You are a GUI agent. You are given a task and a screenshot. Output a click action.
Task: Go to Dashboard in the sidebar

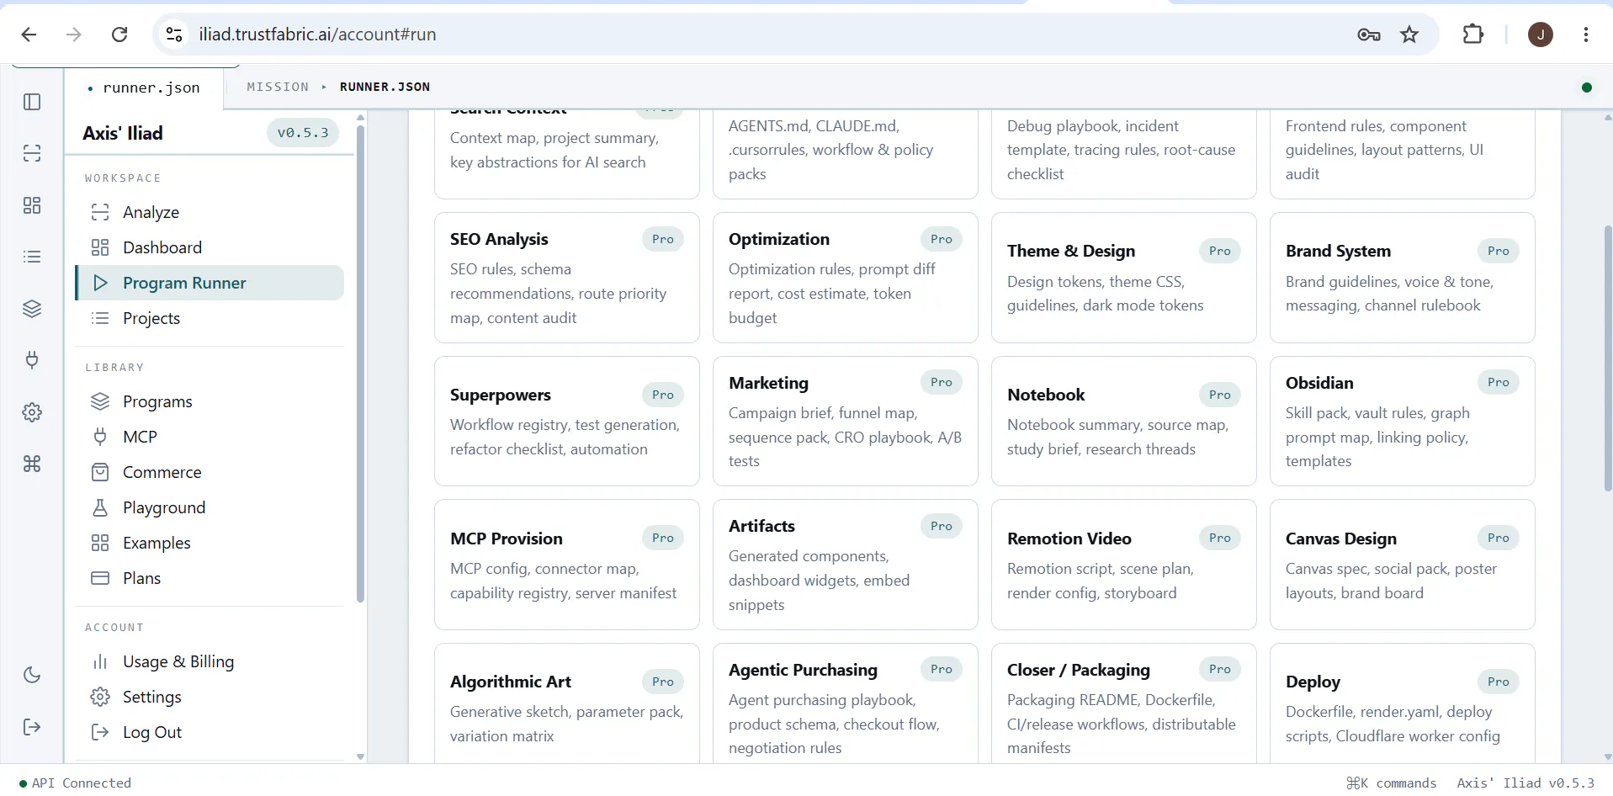coord(210,247)
